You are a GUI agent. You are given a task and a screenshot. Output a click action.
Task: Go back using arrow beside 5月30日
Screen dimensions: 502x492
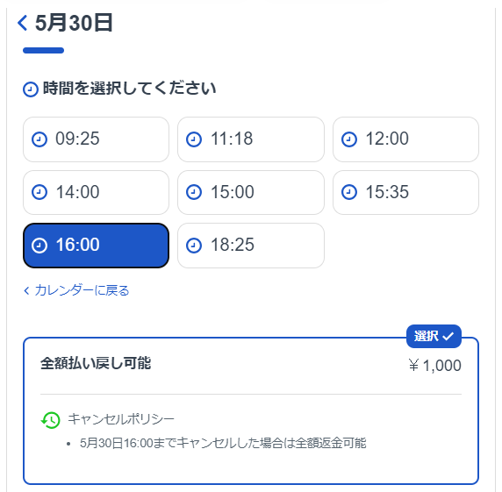point(23,23)
